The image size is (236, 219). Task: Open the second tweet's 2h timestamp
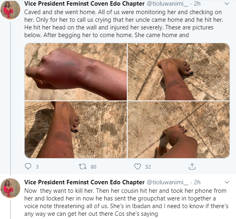point(197,182)
